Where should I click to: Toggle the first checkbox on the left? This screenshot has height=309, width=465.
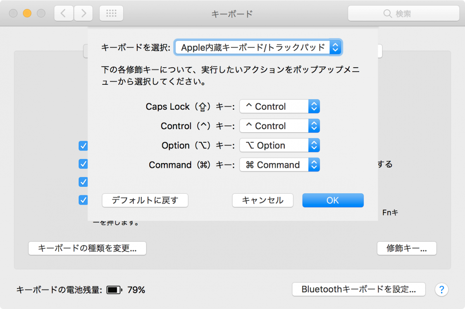pos(83,146)
